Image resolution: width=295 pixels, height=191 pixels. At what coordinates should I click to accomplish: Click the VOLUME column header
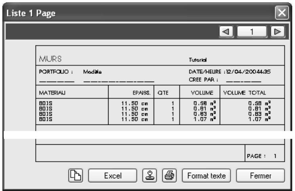(x=202, y=93)
